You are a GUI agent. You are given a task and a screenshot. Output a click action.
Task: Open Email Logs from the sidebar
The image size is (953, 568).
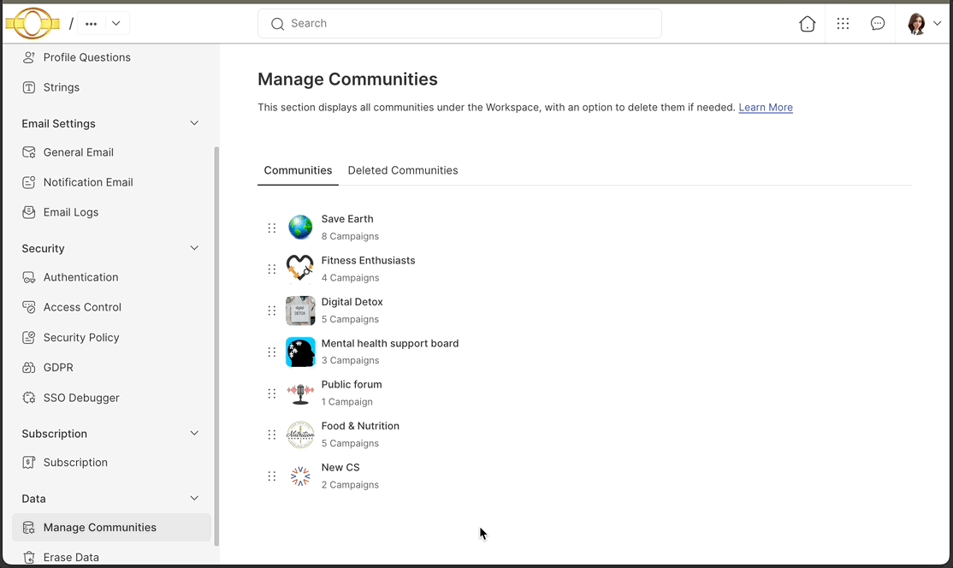point(28,212)
